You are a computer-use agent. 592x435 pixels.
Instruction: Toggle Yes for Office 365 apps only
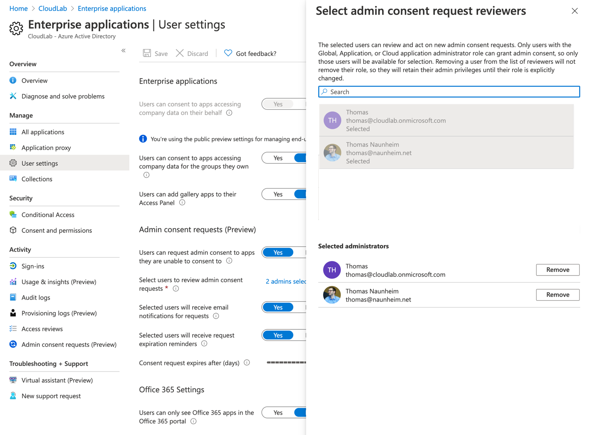point(278,413)
